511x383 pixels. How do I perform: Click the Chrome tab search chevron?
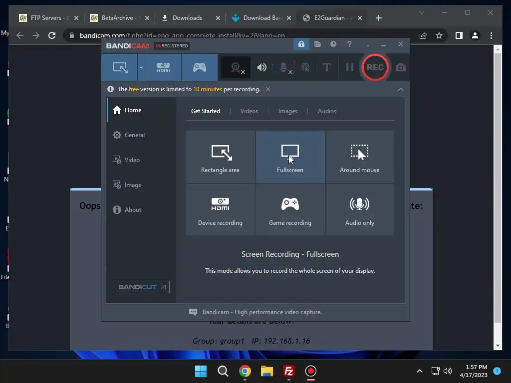[x=421, y=12]
